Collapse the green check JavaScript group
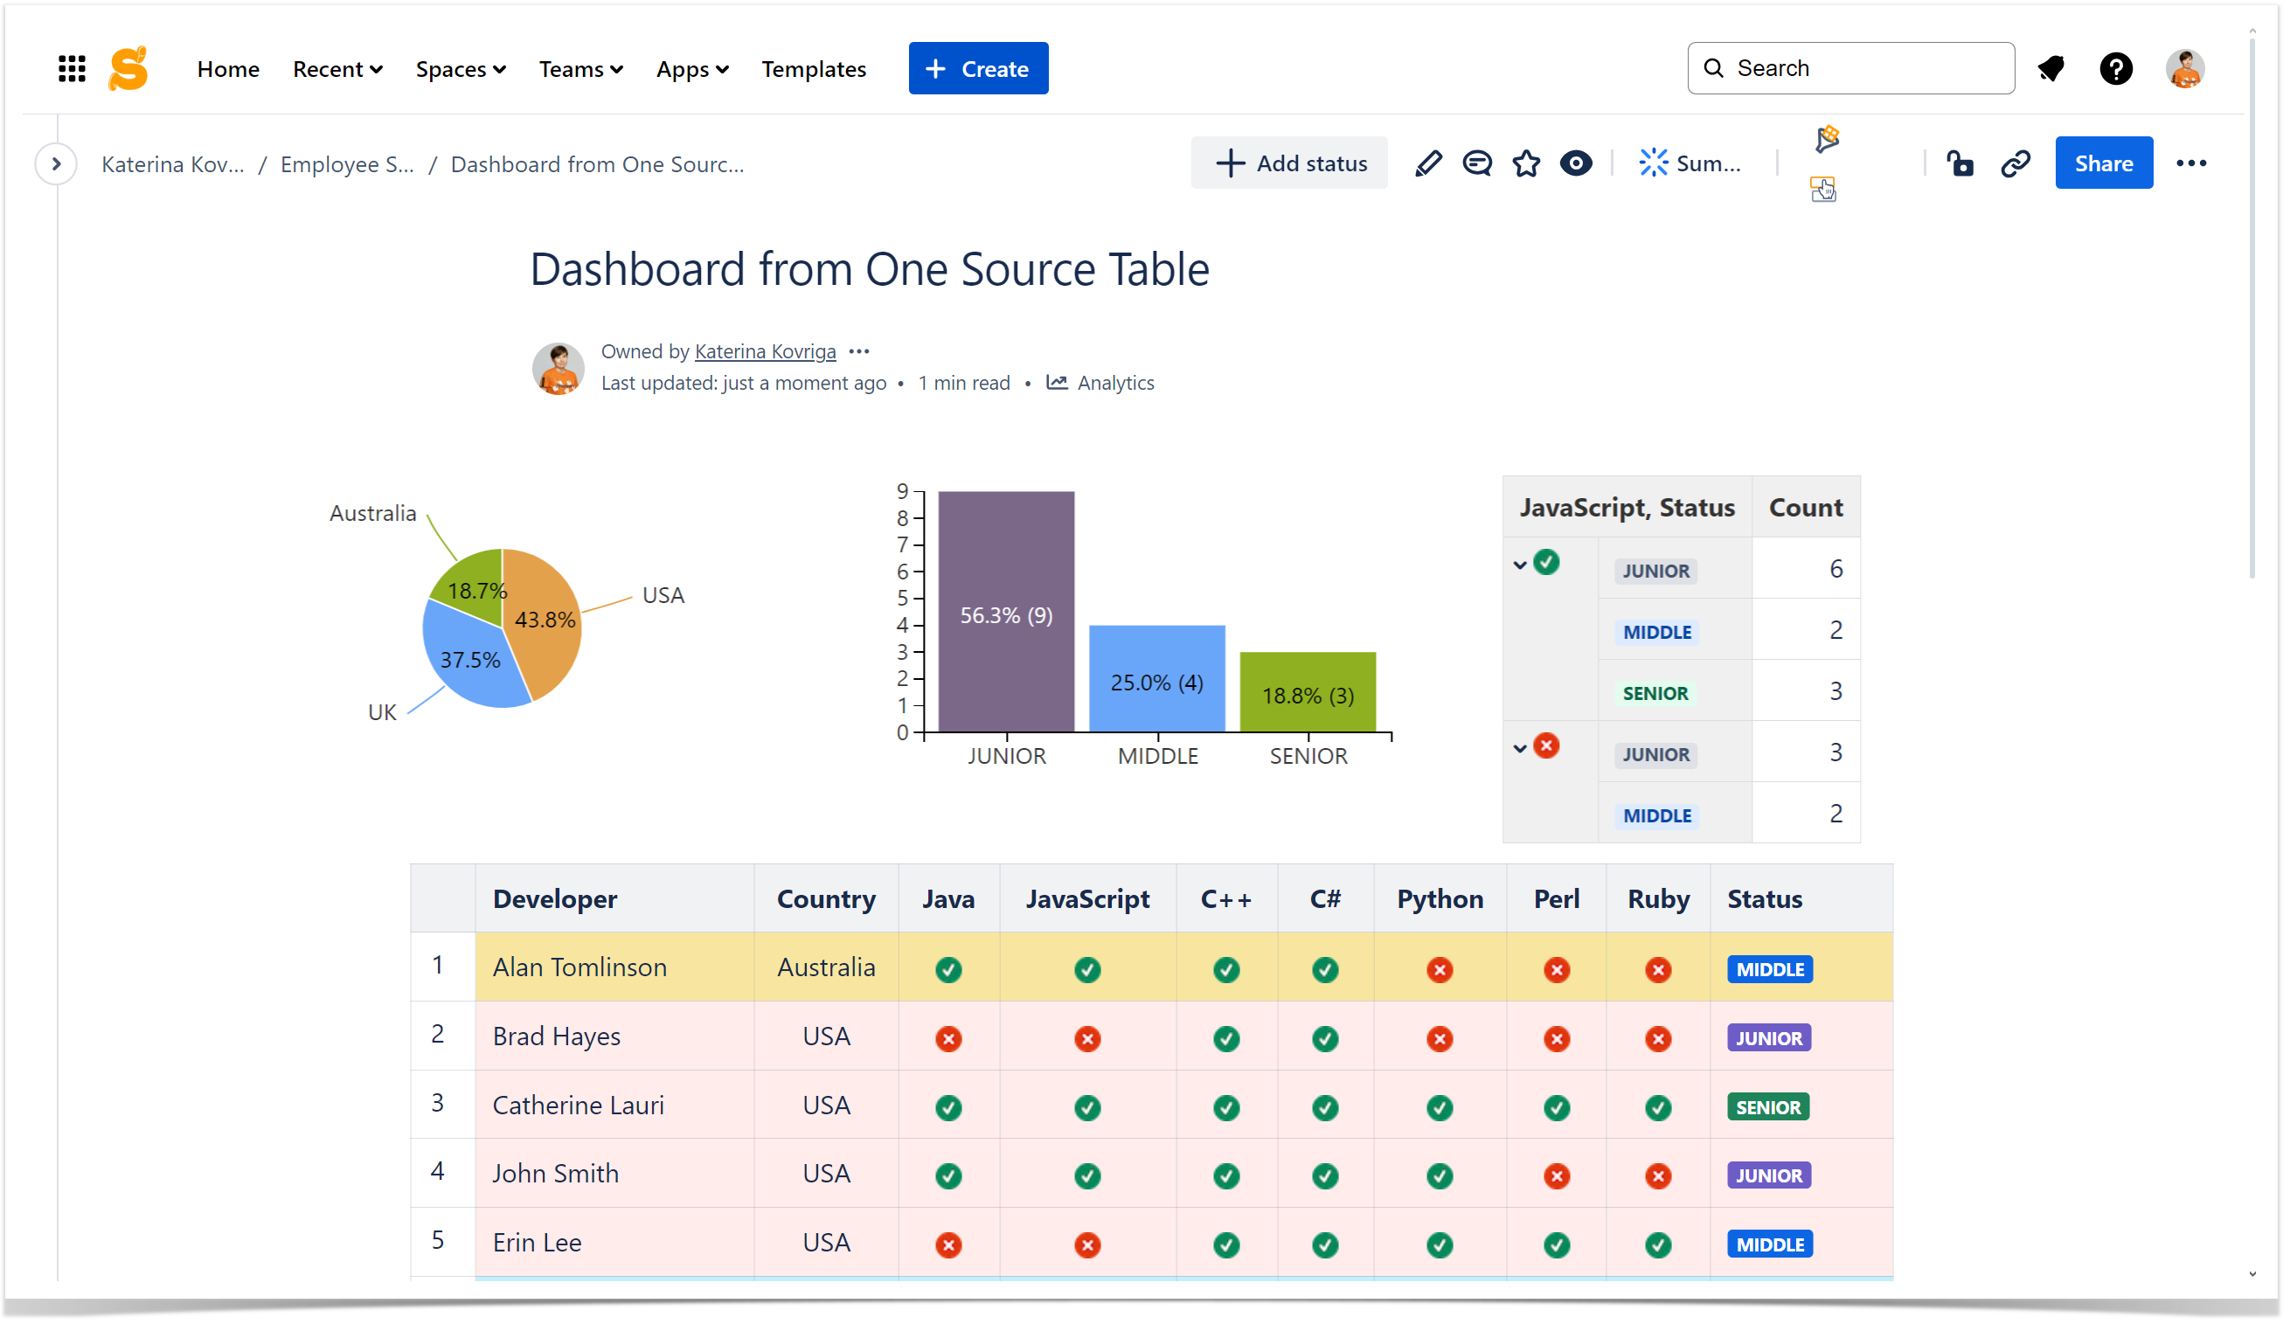 click(x=1520, y=566)
